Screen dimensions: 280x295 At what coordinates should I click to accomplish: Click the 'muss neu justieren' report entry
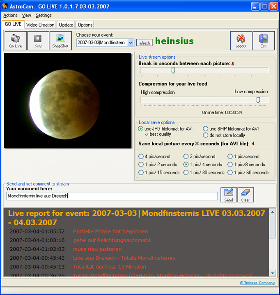tap(97, 249)
